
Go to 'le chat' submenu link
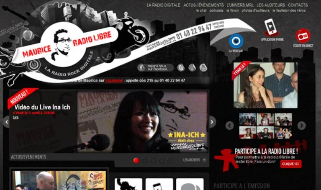pos(201,10)
